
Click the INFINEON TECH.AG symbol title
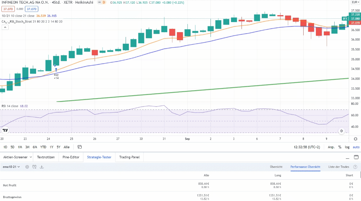click(x=25, y=2)
